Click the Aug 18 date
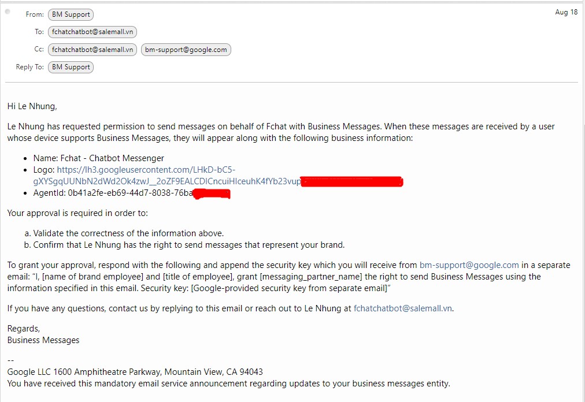The image size is (585, 402). pos(566,12)
